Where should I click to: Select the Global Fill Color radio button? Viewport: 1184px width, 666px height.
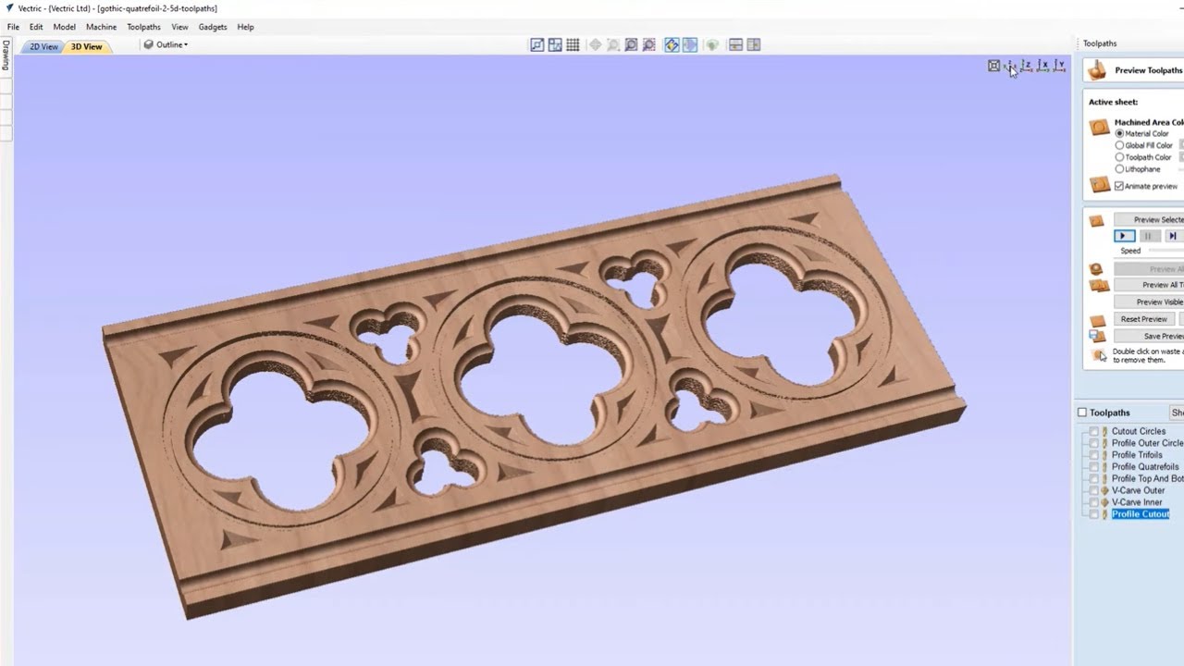tap(1119, 145)
